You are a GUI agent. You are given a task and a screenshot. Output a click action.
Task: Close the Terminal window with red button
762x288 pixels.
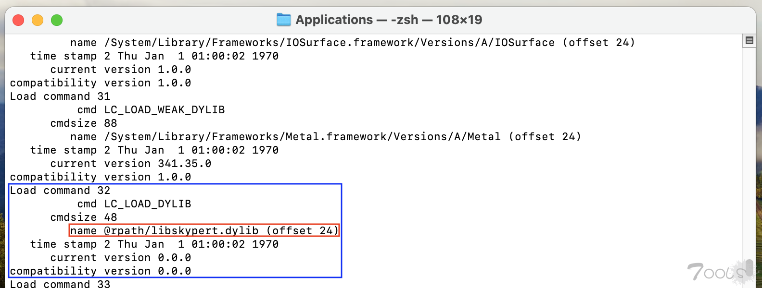tap(18, 20)
